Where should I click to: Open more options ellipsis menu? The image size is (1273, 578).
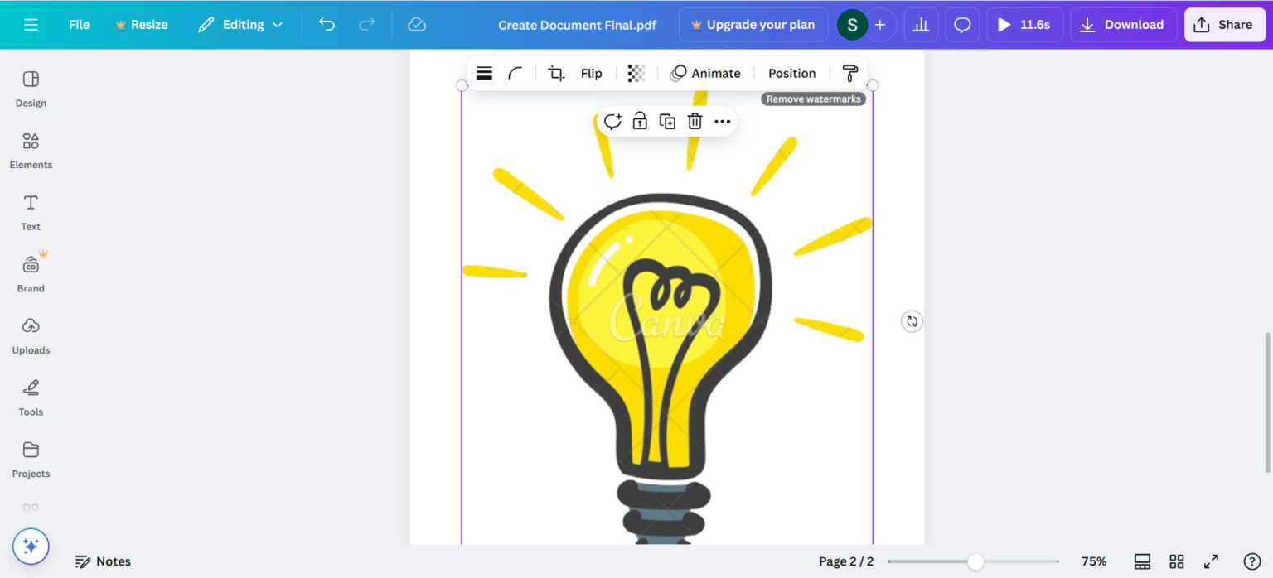point(722,122)
